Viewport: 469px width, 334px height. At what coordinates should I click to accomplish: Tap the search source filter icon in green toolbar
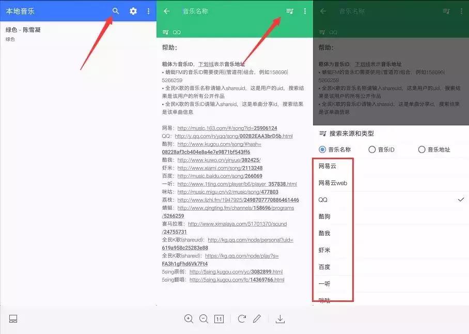point(289,10)
